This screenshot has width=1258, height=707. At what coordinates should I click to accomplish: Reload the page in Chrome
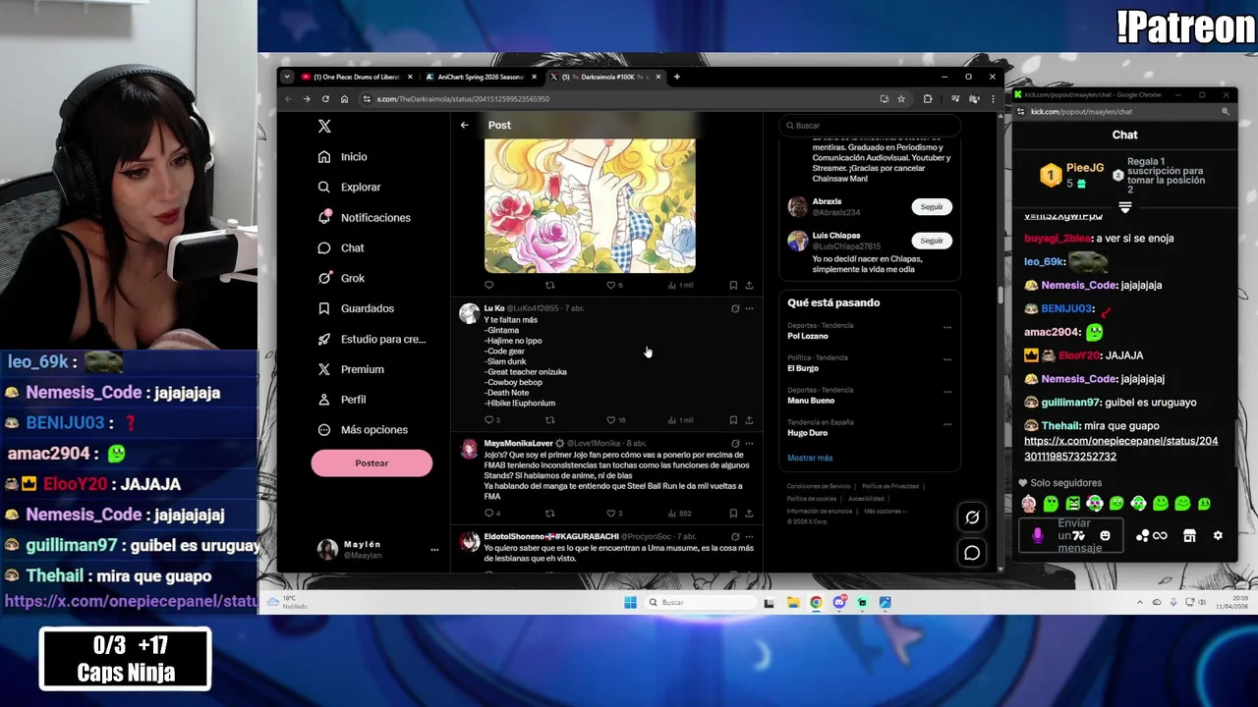pyautogui.click(x=325, y=99)
